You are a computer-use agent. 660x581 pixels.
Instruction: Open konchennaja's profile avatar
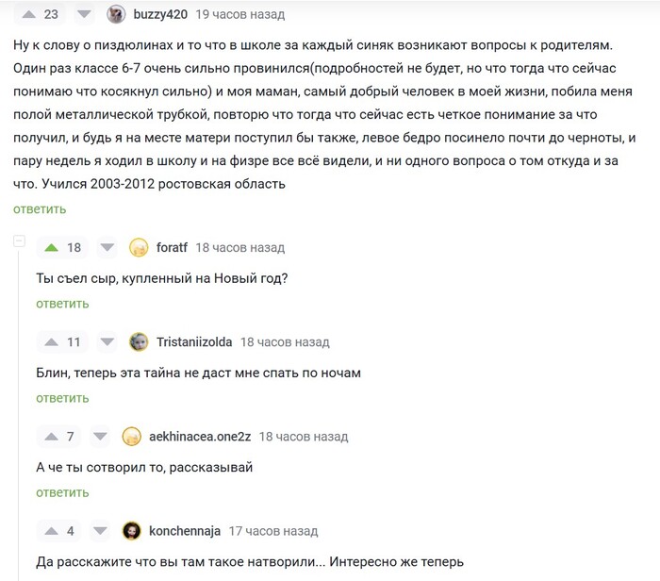click(x=131, y=531)
